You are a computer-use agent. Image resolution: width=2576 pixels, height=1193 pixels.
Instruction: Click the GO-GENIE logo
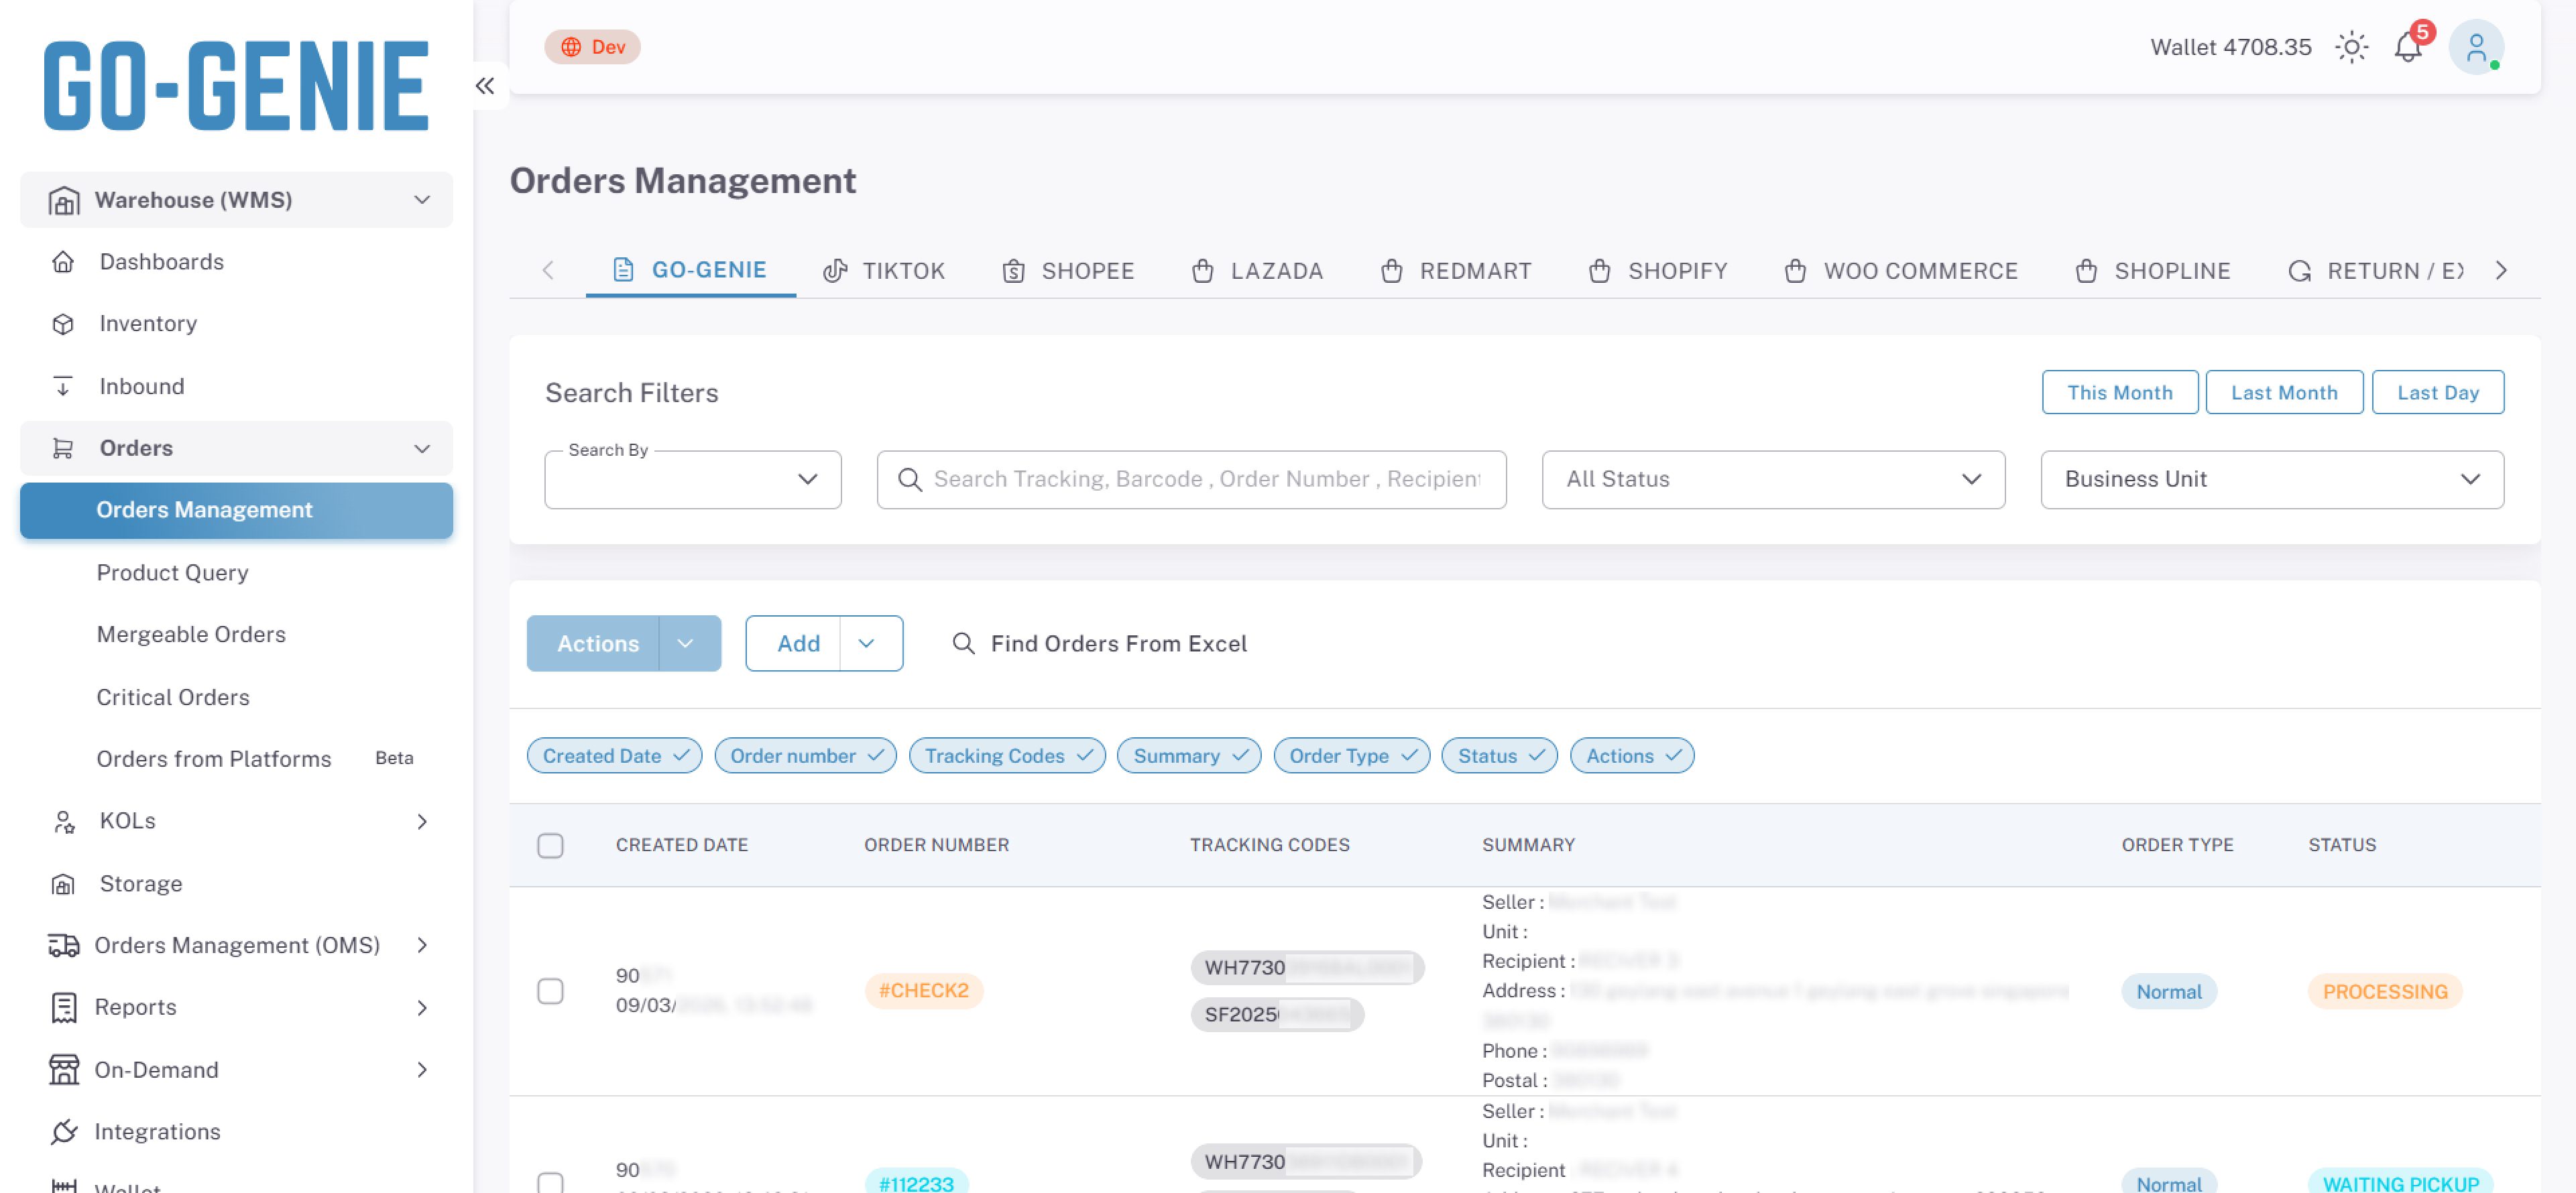236,86
